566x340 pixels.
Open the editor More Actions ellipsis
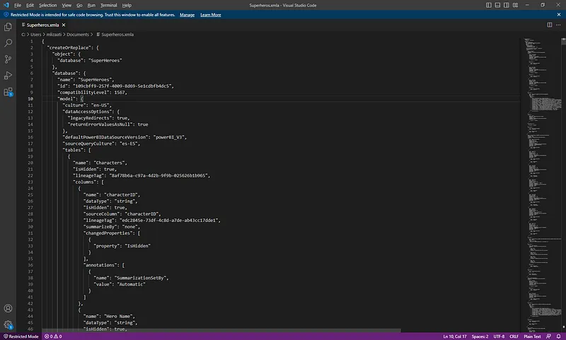point(558,25)
